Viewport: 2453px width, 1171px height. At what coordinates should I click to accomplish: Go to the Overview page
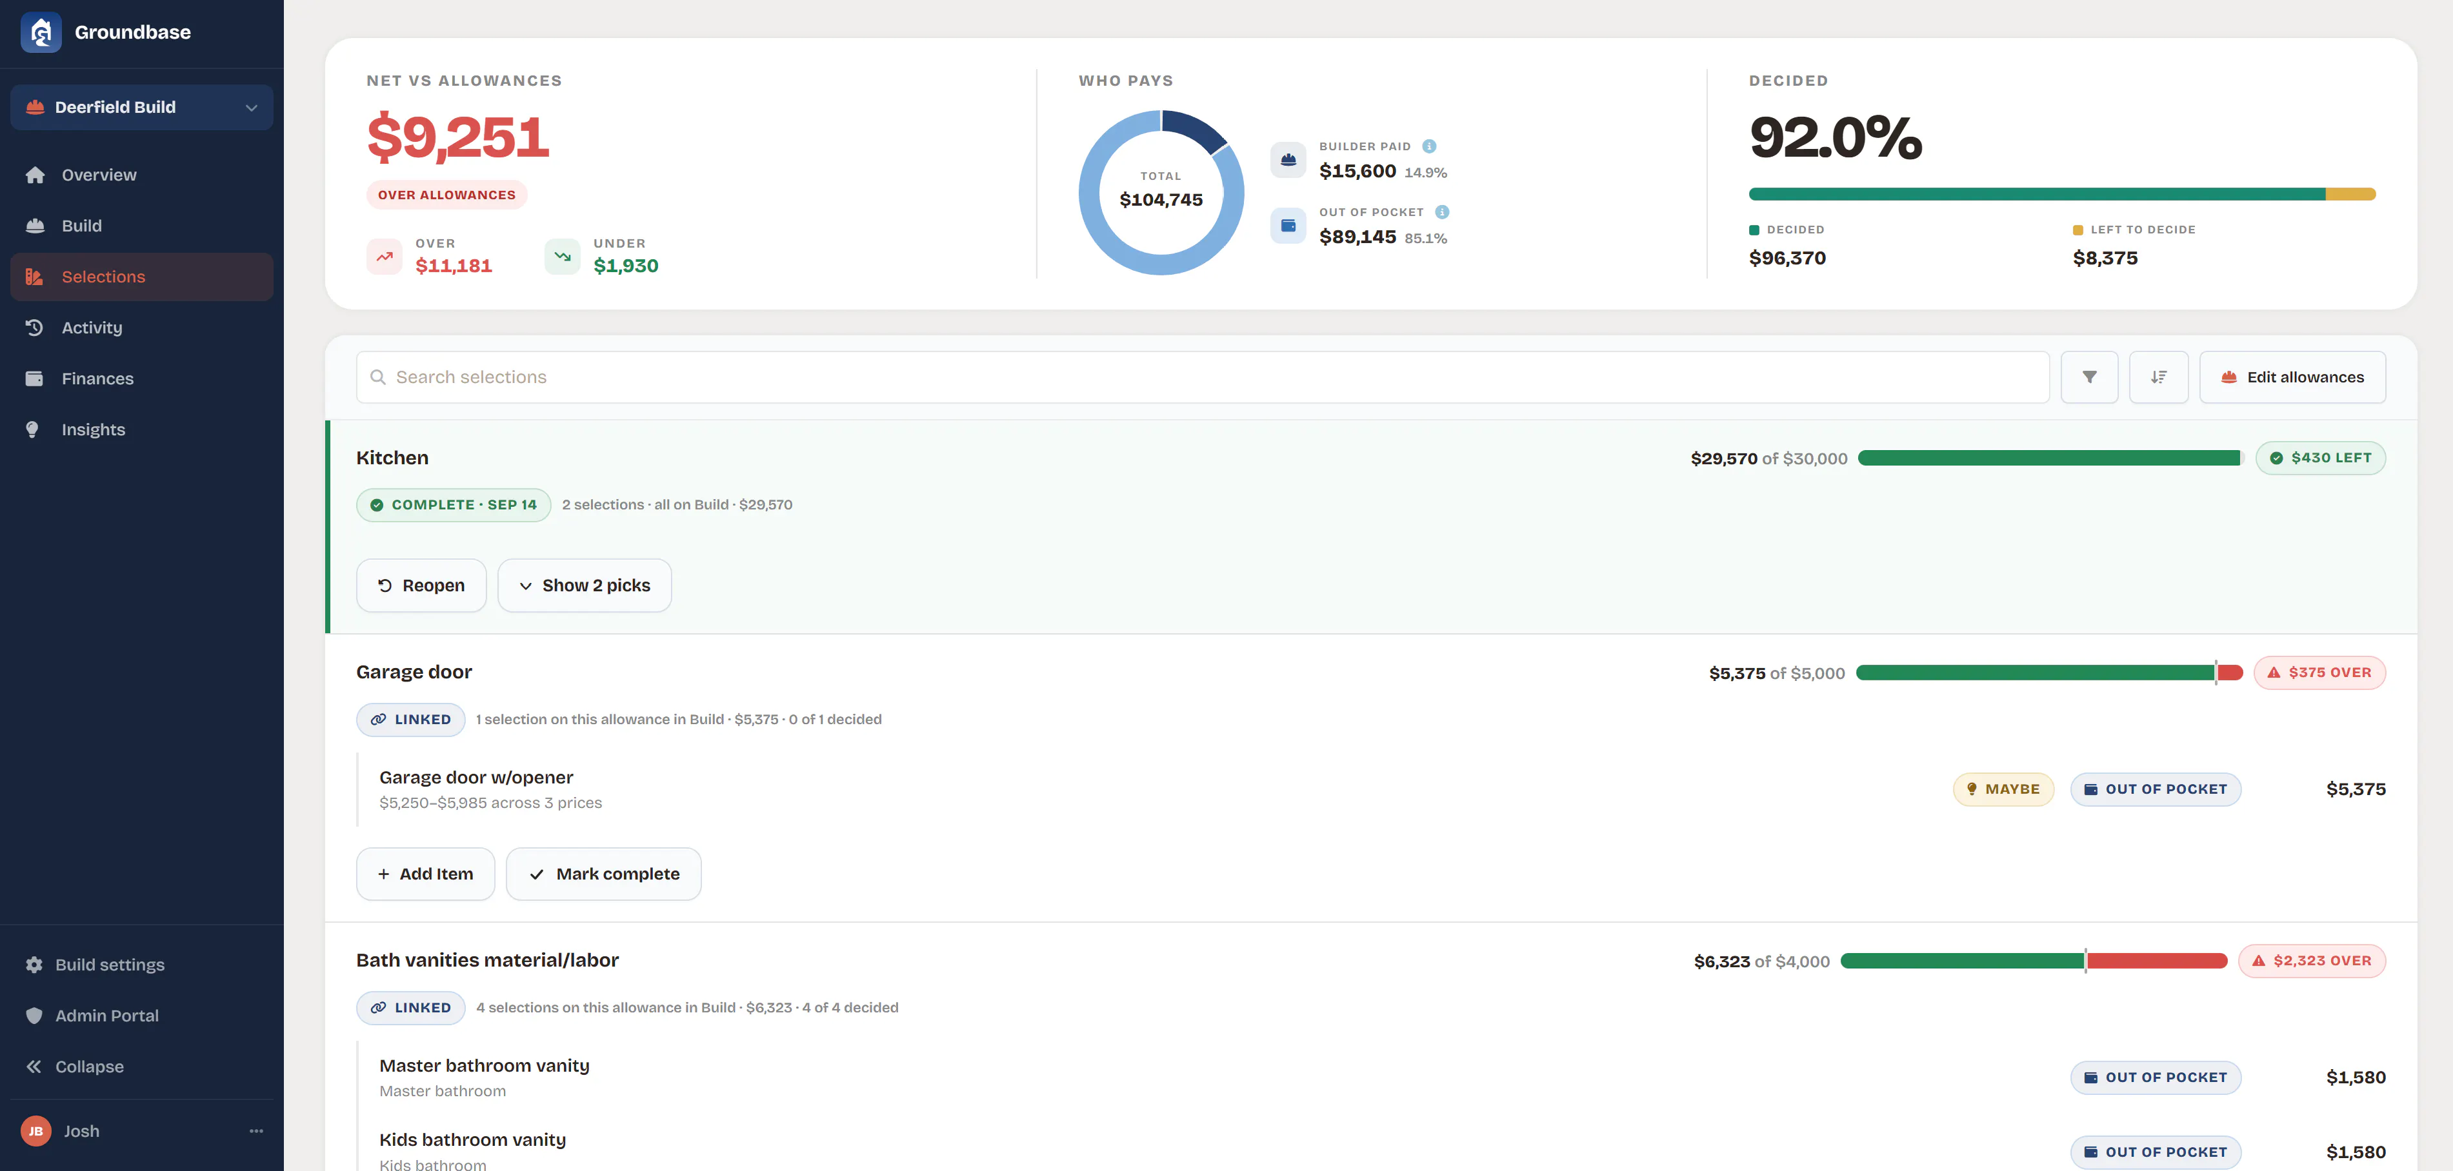pyautogui.click(x=142, y=175)
